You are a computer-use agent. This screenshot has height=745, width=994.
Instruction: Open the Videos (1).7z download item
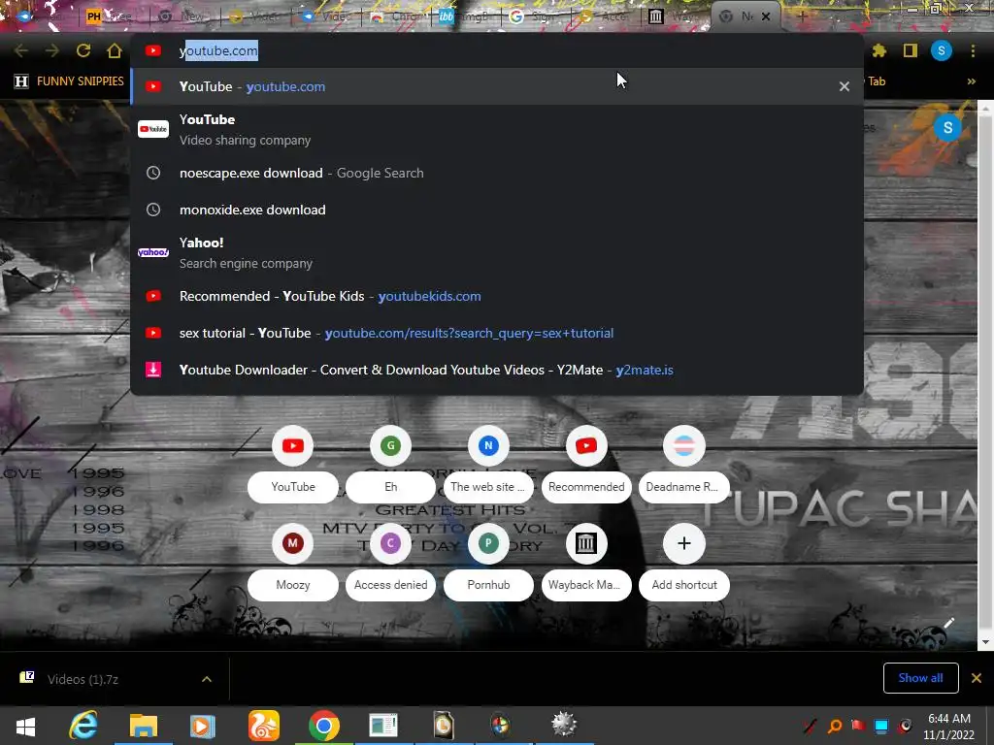pos(83,679)
